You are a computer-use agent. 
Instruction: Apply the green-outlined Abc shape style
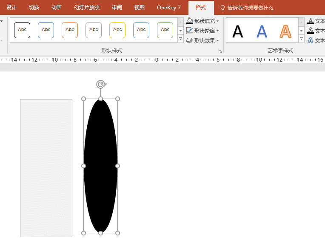pyautogui.click(x=165, y=30)
